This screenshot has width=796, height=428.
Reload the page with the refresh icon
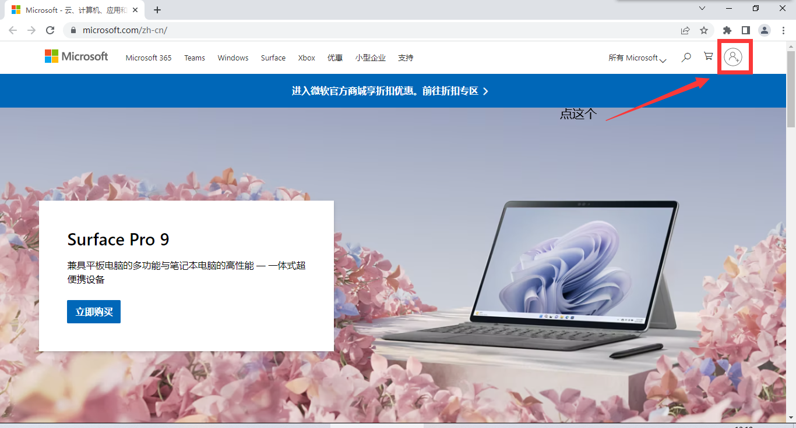point(50,30)
